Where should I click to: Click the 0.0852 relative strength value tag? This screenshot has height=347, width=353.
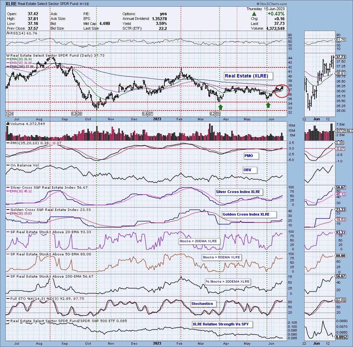(x=341, y=337)
